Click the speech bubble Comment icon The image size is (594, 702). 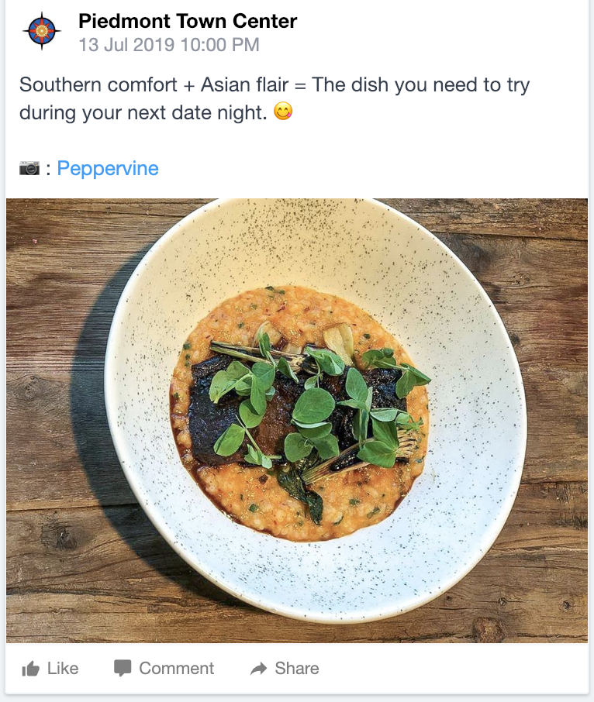click(x=123, y=669)
